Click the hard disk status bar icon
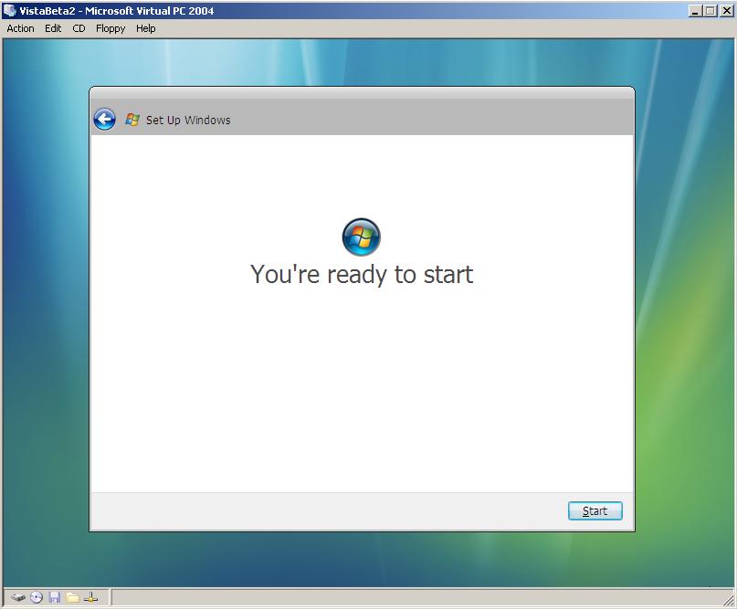Screen dimensions: 737x609 [18, 598]
